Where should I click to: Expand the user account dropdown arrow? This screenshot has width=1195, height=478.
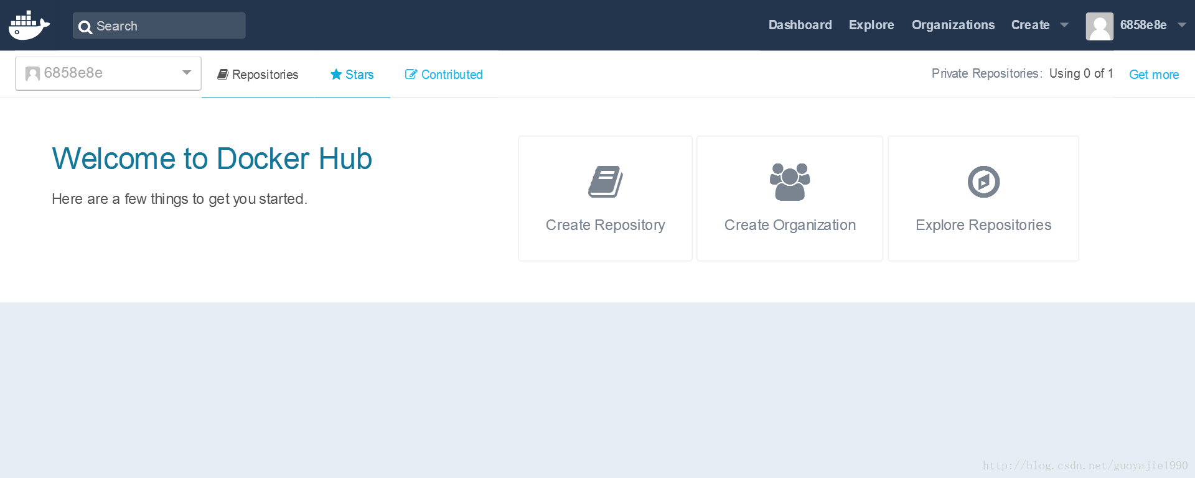click(1182, 25)
